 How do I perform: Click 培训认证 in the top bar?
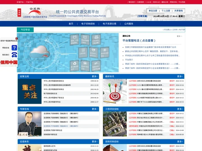coord(156,2)
